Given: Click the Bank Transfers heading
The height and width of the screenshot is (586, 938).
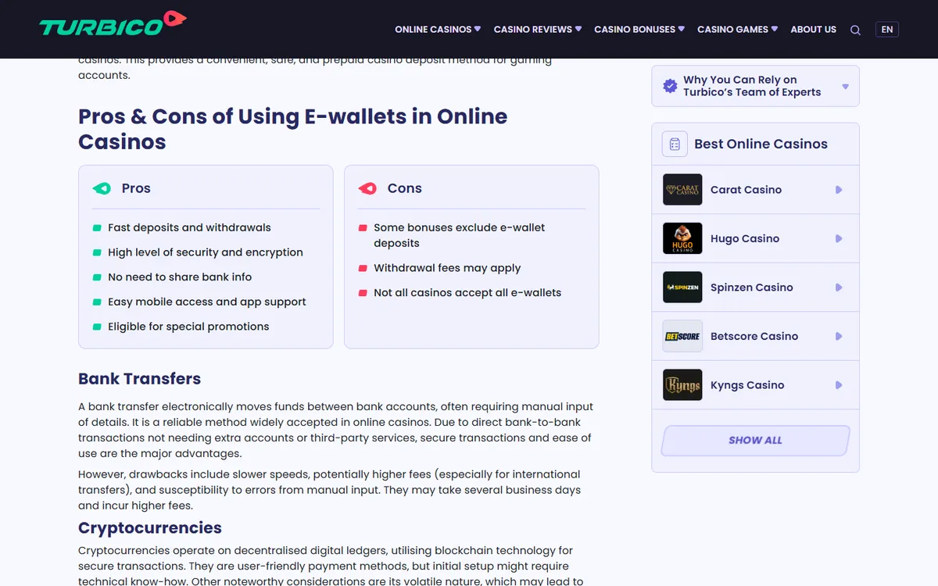Looking at the screenshot, I should click(x=140, y=379).
